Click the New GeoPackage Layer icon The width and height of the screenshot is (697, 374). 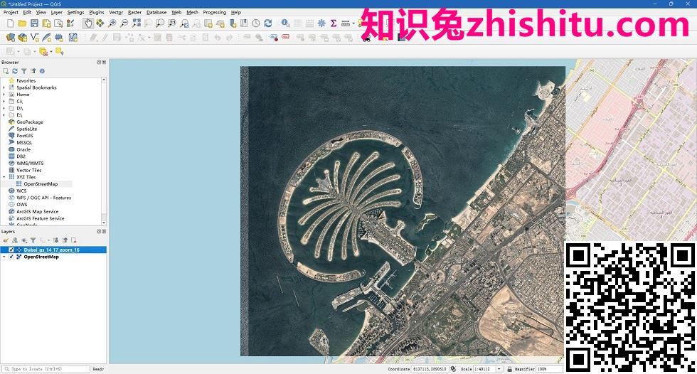[x=22, y=38]
